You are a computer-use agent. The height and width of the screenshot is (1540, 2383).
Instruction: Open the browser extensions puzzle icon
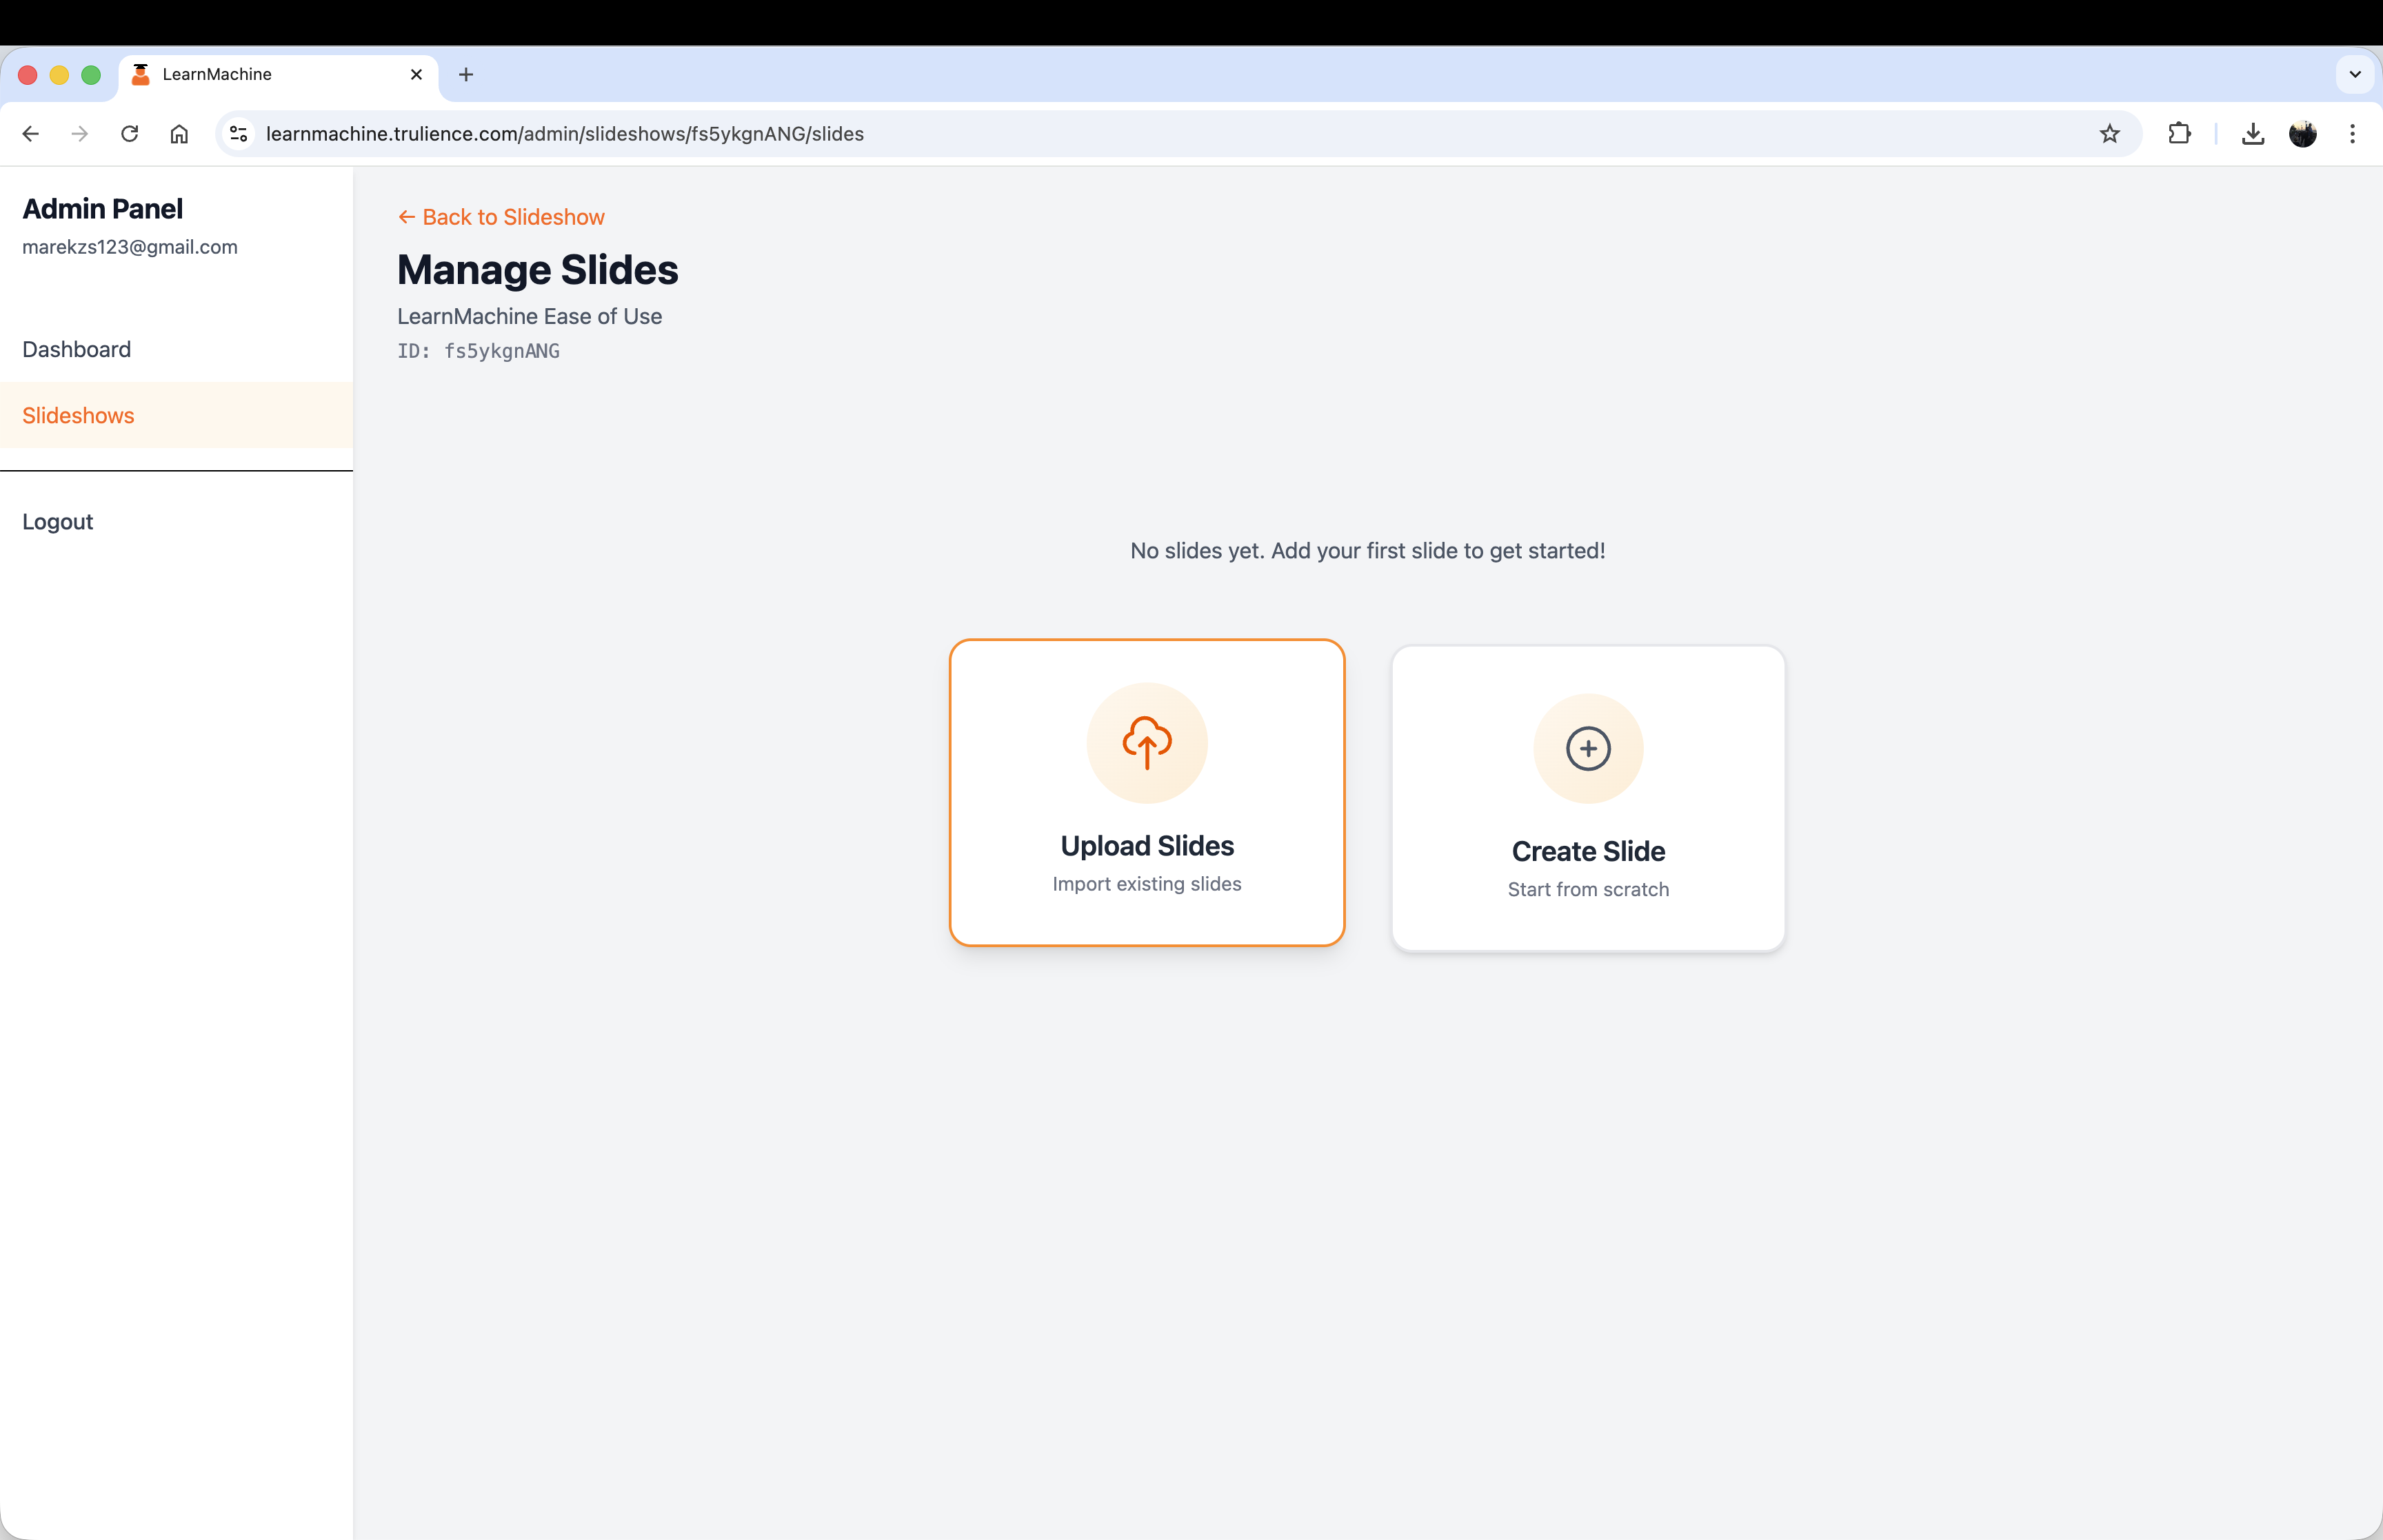[x=2179, y=134]
